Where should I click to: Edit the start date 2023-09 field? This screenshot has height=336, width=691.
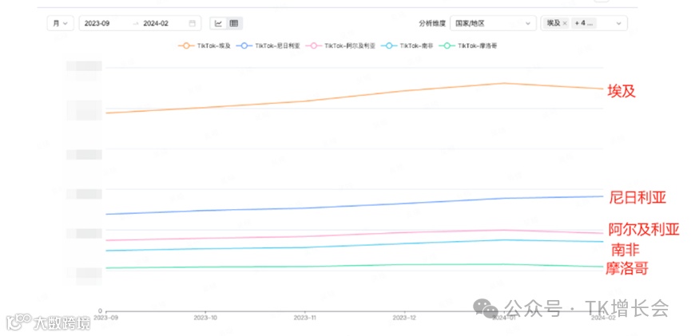97,23
